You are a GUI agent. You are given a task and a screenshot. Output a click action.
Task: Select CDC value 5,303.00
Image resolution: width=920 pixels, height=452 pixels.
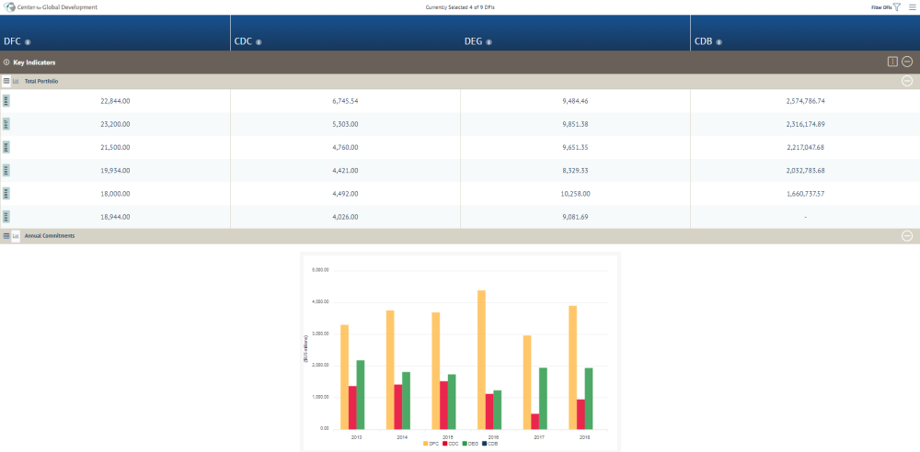[345, 124]
